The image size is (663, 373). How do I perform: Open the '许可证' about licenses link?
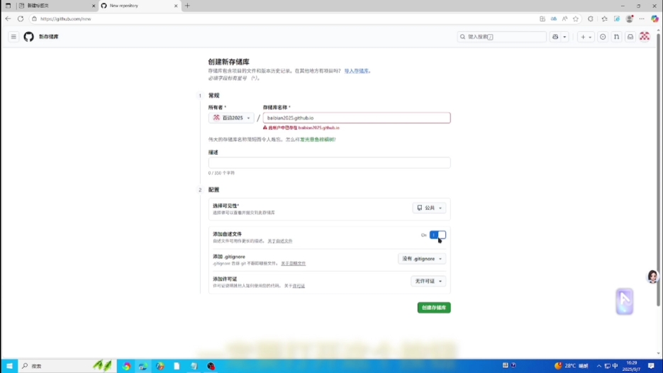[299, 286]
